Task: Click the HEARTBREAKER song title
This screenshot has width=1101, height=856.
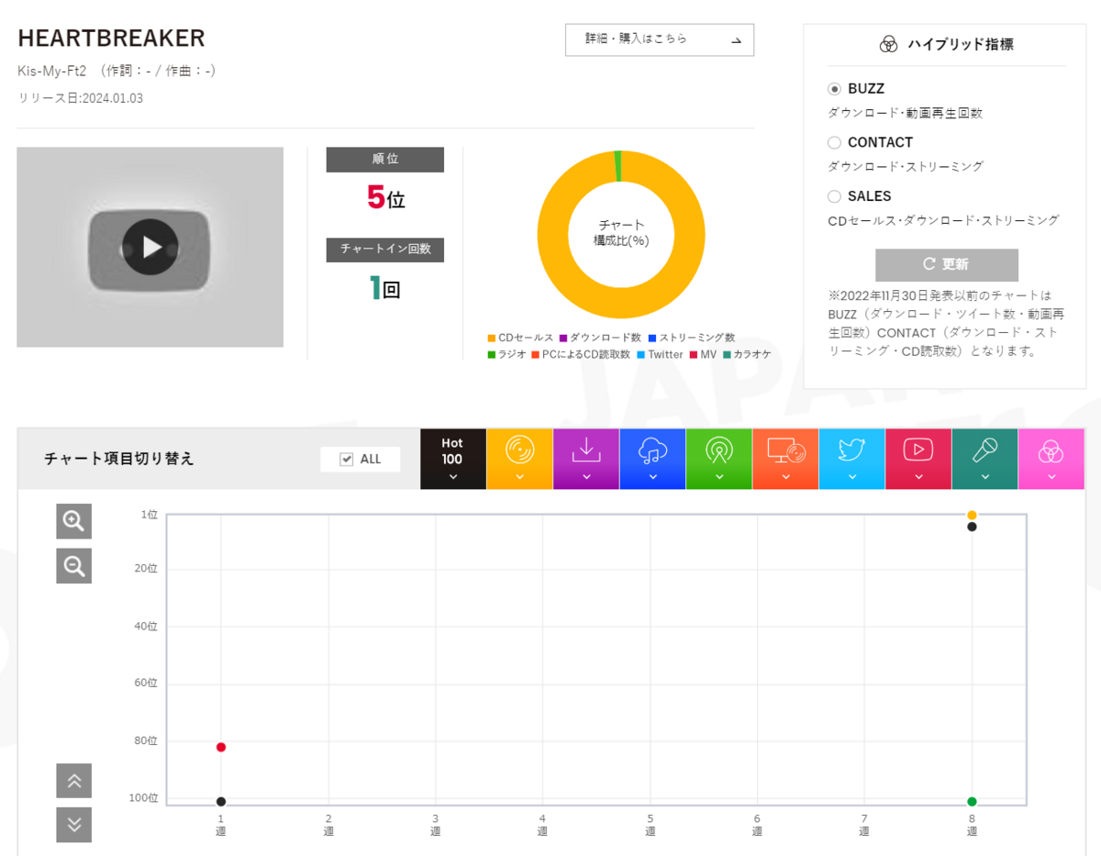Action: coord(111,39)
